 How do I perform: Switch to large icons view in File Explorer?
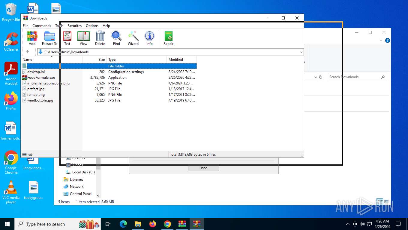[x=386, y=202]
